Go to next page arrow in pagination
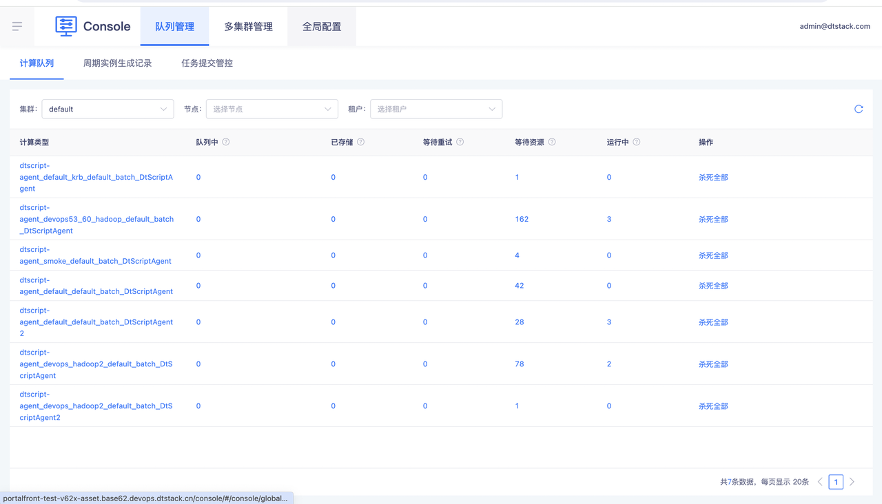The width and height of the screenshot is (882, 504). tap(852, 482)
